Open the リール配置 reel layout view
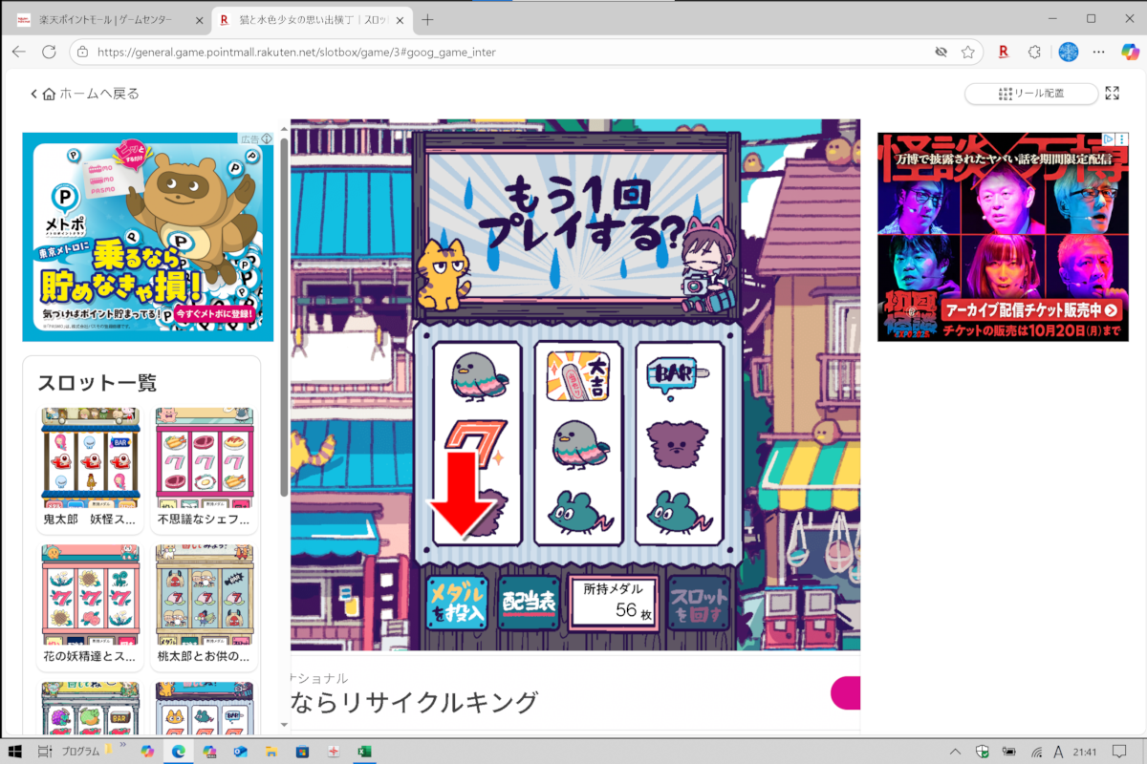This screenshot has height=764, width=1147. pyautogui.click(x=1030, y=94)
